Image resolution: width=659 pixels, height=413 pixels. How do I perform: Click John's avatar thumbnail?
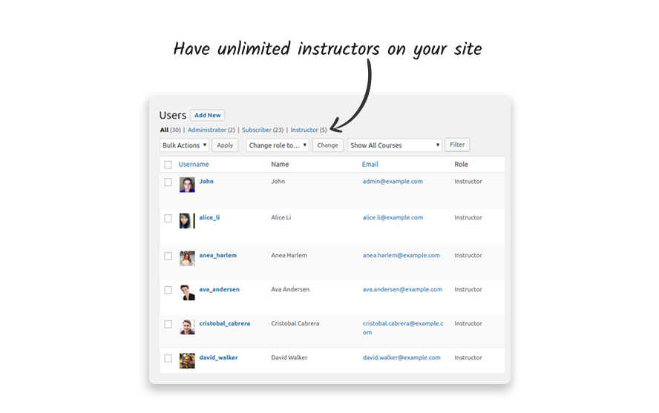pos(187,185)
